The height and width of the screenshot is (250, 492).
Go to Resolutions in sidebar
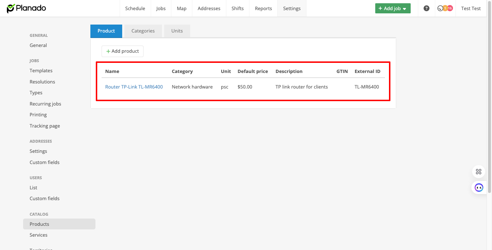coord(42,82)
